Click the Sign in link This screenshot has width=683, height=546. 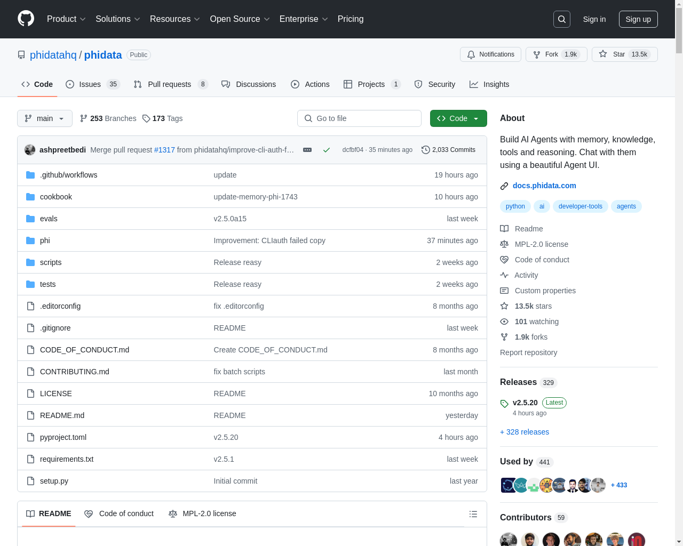tap(594, 19)
